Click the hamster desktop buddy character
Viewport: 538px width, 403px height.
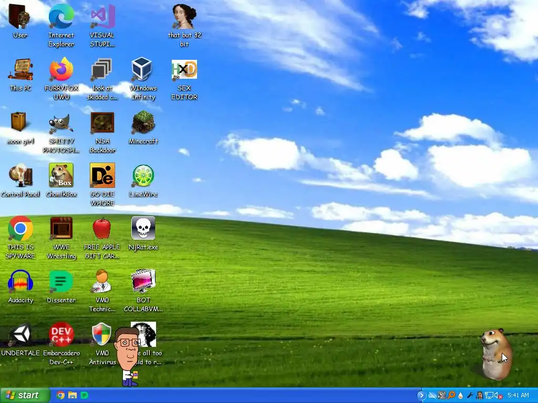pos(496,354)
